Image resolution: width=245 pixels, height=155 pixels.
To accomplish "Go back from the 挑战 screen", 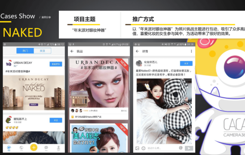I will 72,51.
